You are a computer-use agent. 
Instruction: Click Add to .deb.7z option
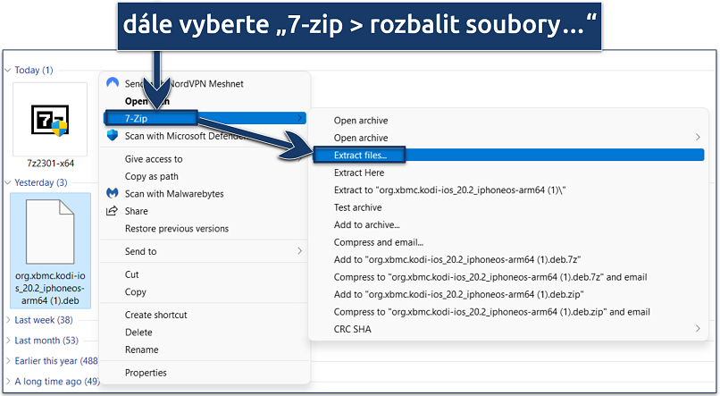[457, 259]
